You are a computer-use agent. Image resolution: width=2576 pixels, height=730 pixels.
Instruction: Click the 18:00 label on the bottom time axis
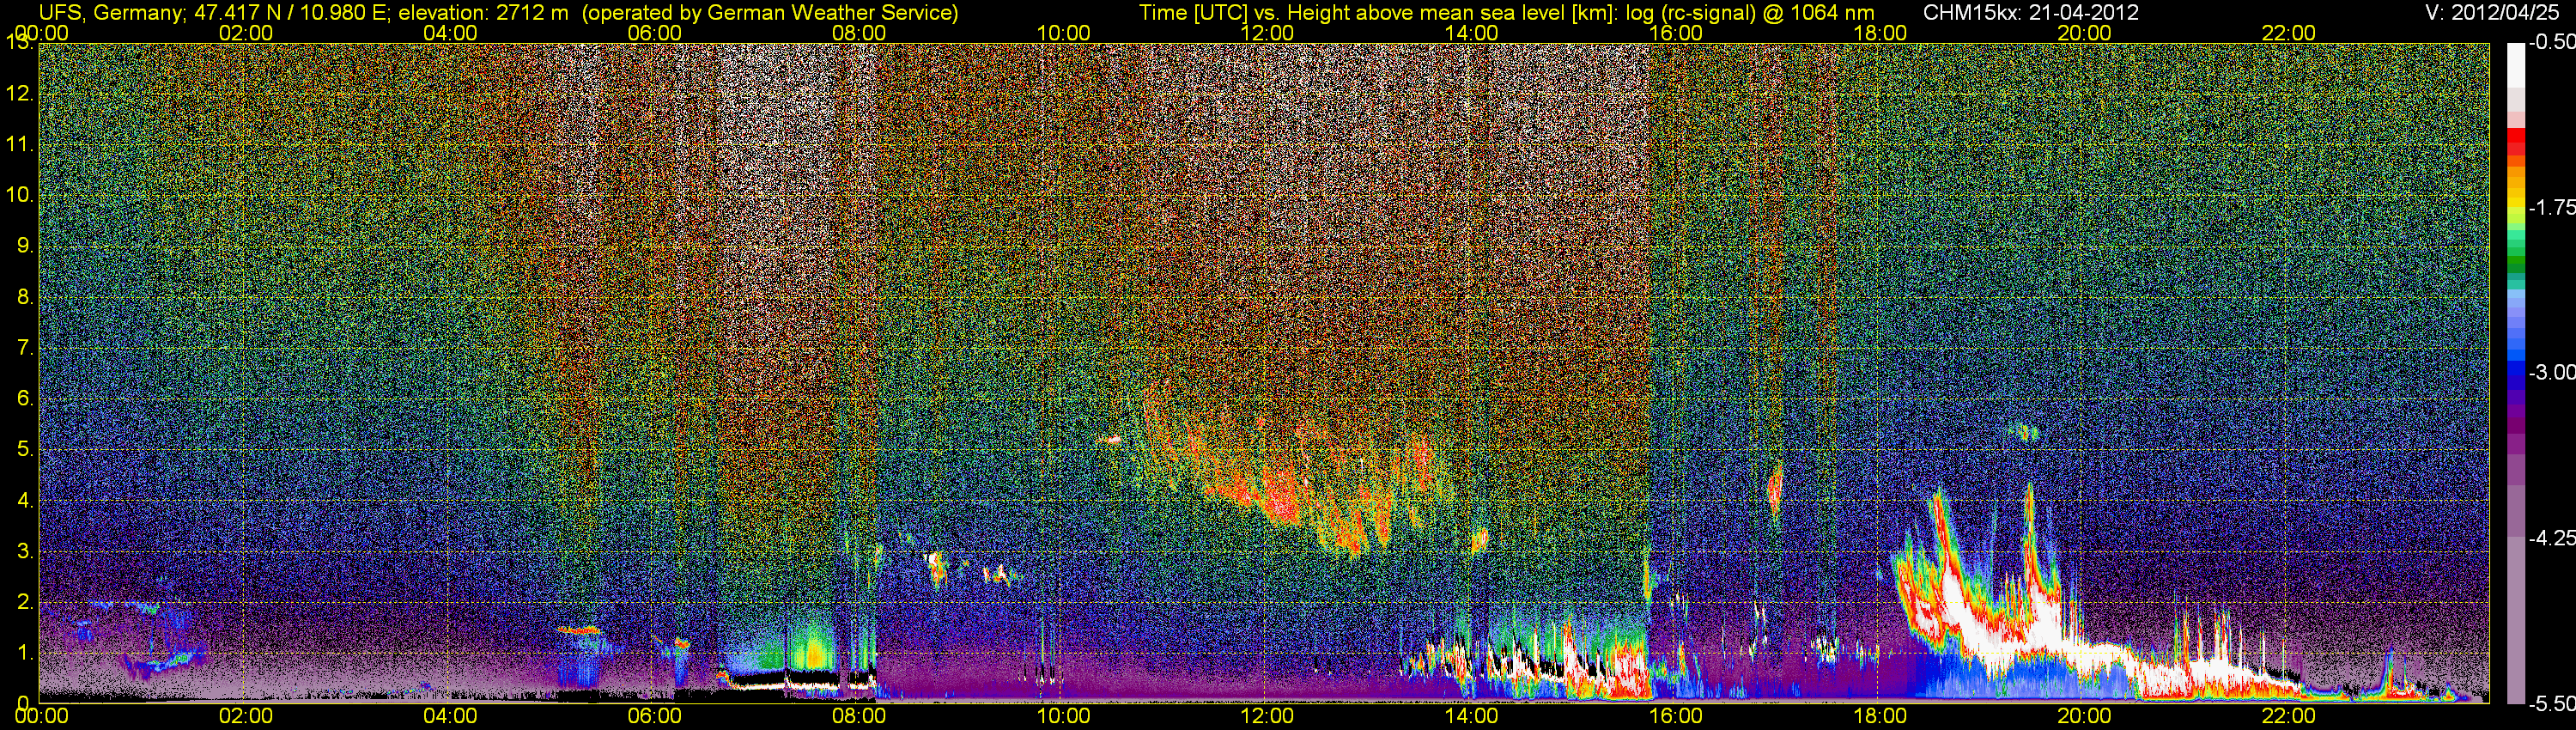click(1880, 716)
